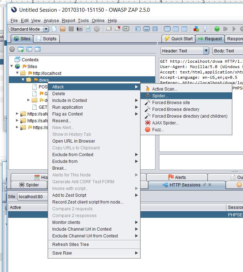Open the Standard Mode dropdown

pyautogui.click(x=29, y=29)
